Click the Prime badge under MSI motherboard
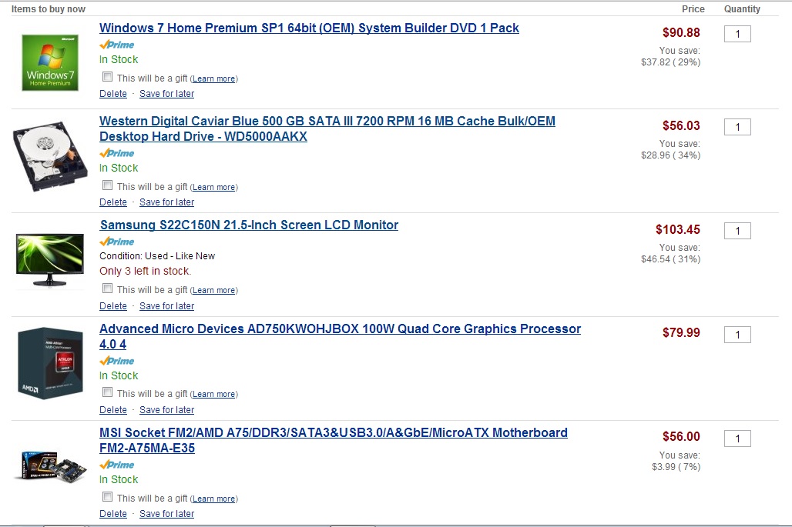Image resolution: width=792 pixels, height=527 pixels. tap(117, 465)
